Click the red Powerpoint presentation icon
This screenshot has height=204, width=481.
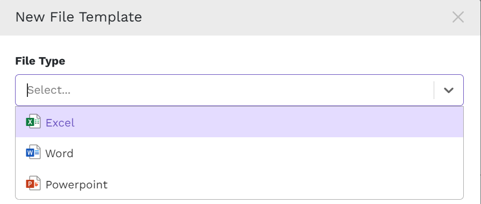click(x=33, y=184)
